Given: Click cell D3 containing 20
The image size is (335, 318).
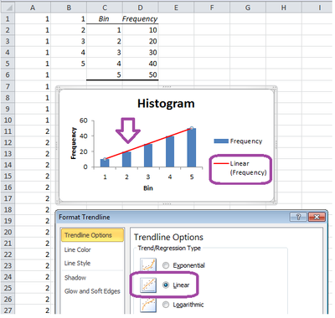Looking at the screenshot, I should click(x=141, y=41).
